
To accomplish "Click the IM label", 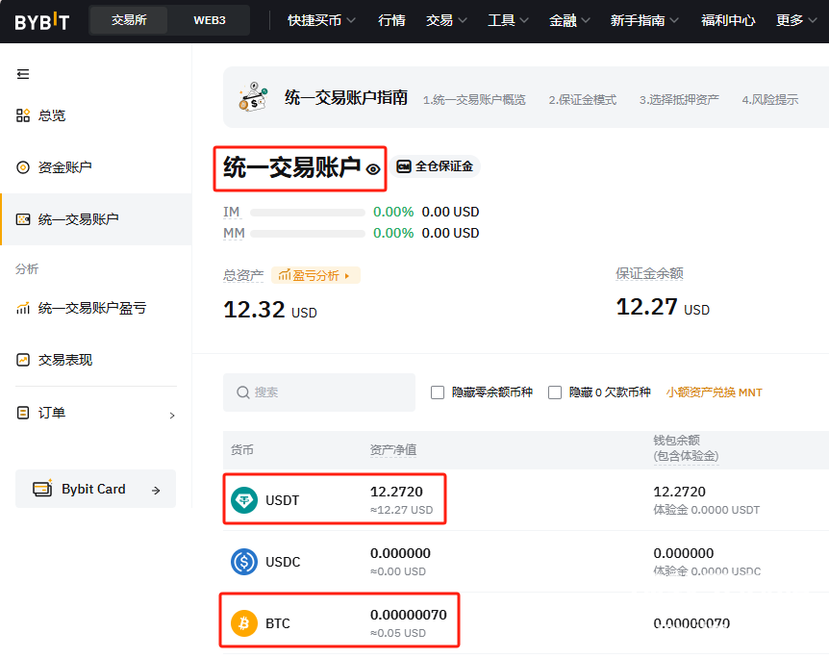I will tap(232, 212).
